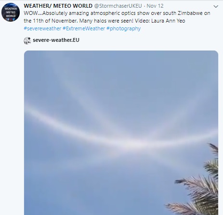Screen dimensions: 223x215
Task: Click the WEATHER/ METEO WORLD display name
Action: coord(58,6)
